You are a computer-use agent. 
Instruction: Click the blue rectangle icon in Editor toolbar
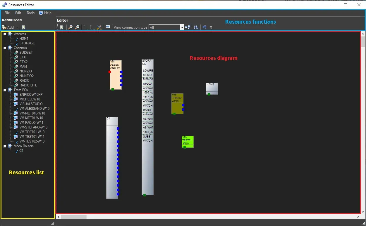coord(108,27)
